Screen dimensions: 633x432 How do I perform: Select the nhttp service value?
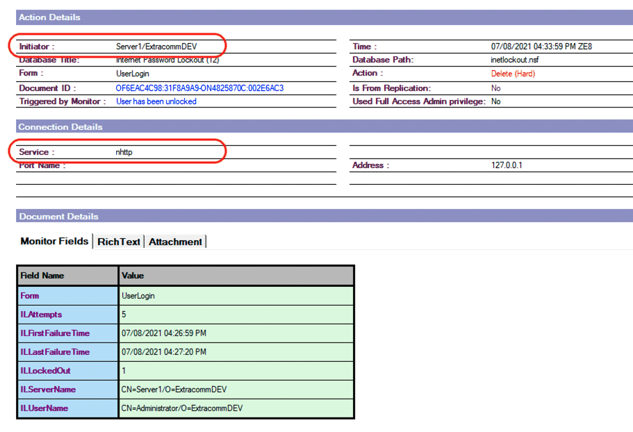[124, 151]
